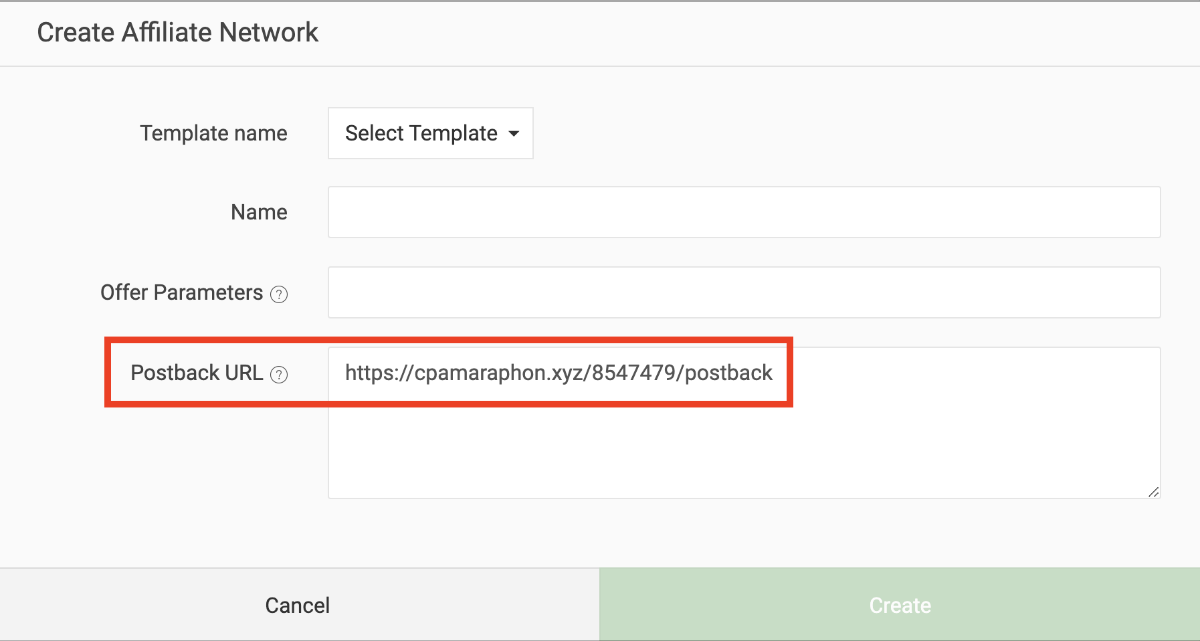
Task: Click the Create button
Action: pos(900,605)
